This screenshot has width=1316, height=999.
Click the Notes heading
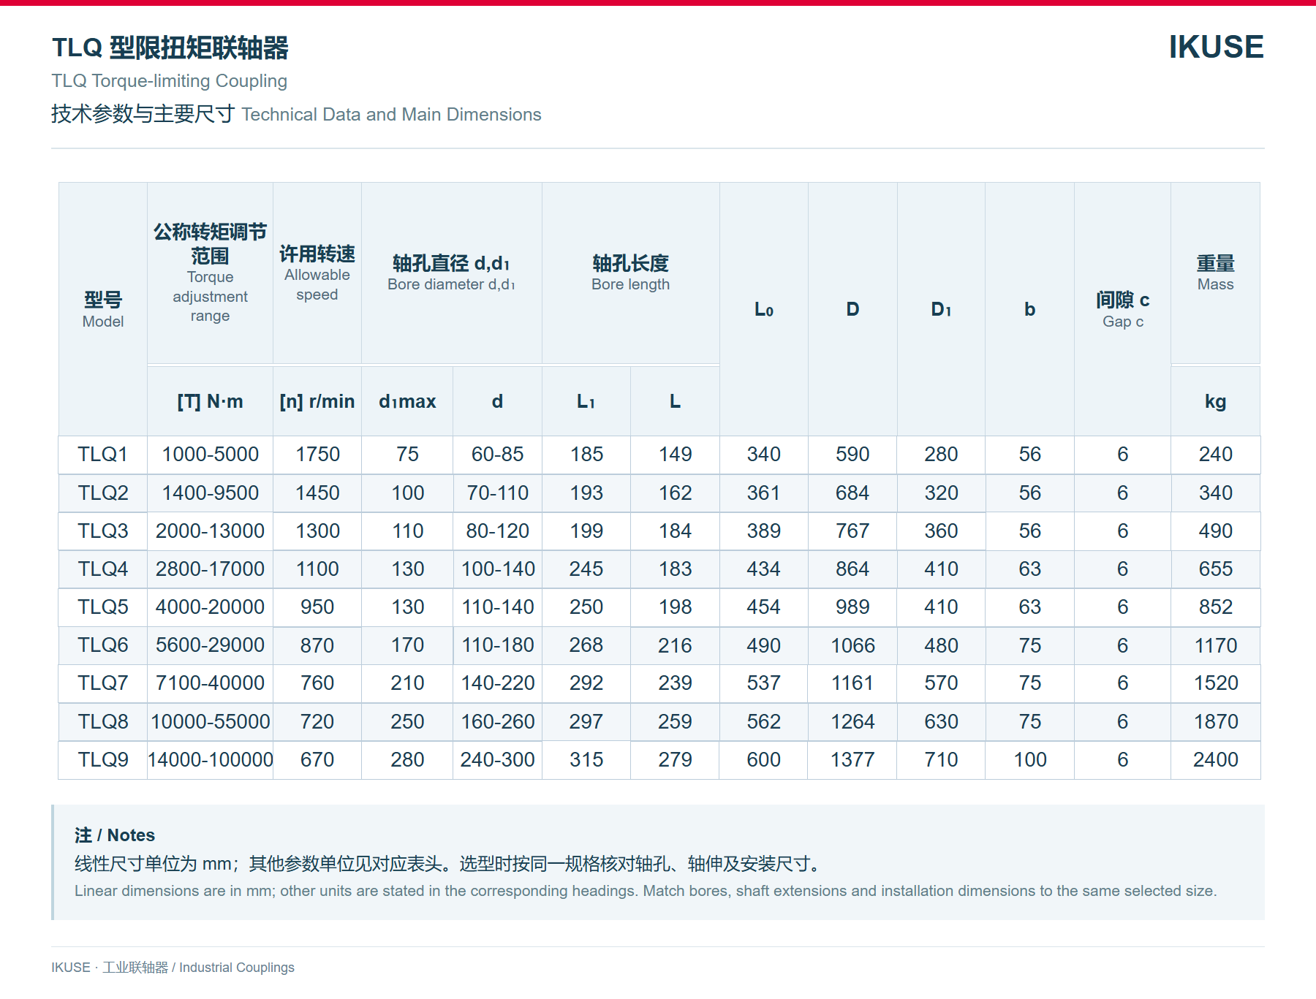[x=115, y=835]
